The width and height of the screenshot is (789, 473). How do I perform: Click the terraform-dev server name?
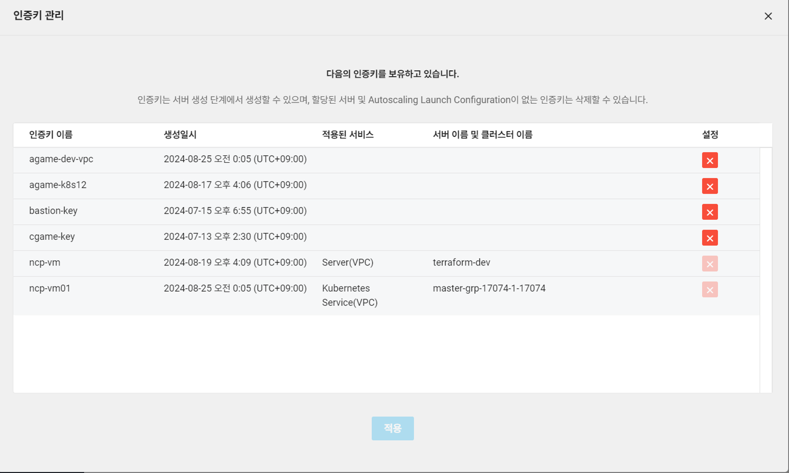[x=461, y=262]
